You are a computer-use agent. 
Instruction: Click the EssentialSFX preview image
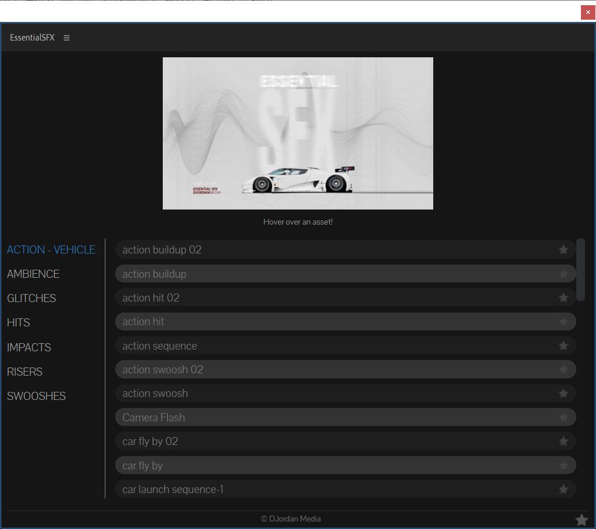click(x=298, y=133)
